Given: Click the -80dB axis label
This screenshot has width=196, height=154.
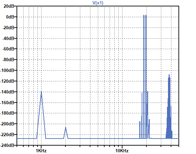Looking at the screenshot, I should point(8,60).
